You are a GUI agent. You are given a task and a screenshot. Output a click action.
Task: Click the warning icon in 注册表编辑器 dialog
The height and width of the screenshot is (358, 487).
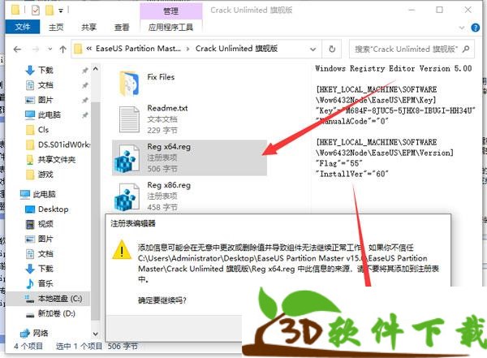pyautogui.click(x=122, y=249)
